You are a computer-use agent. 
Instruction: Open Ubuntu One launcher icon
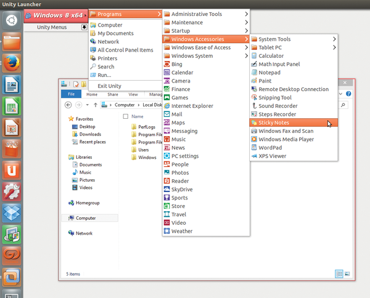(x=12, y=171)
